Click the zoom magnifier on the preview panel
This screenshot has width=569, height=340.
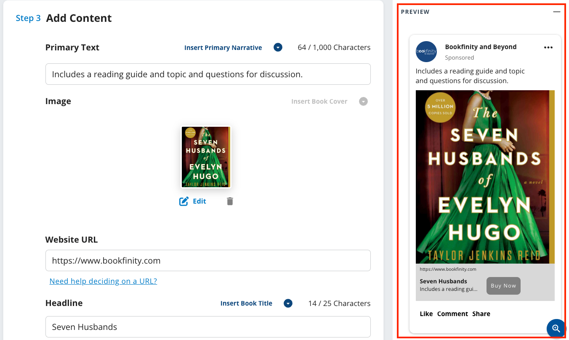click(556, 328)
